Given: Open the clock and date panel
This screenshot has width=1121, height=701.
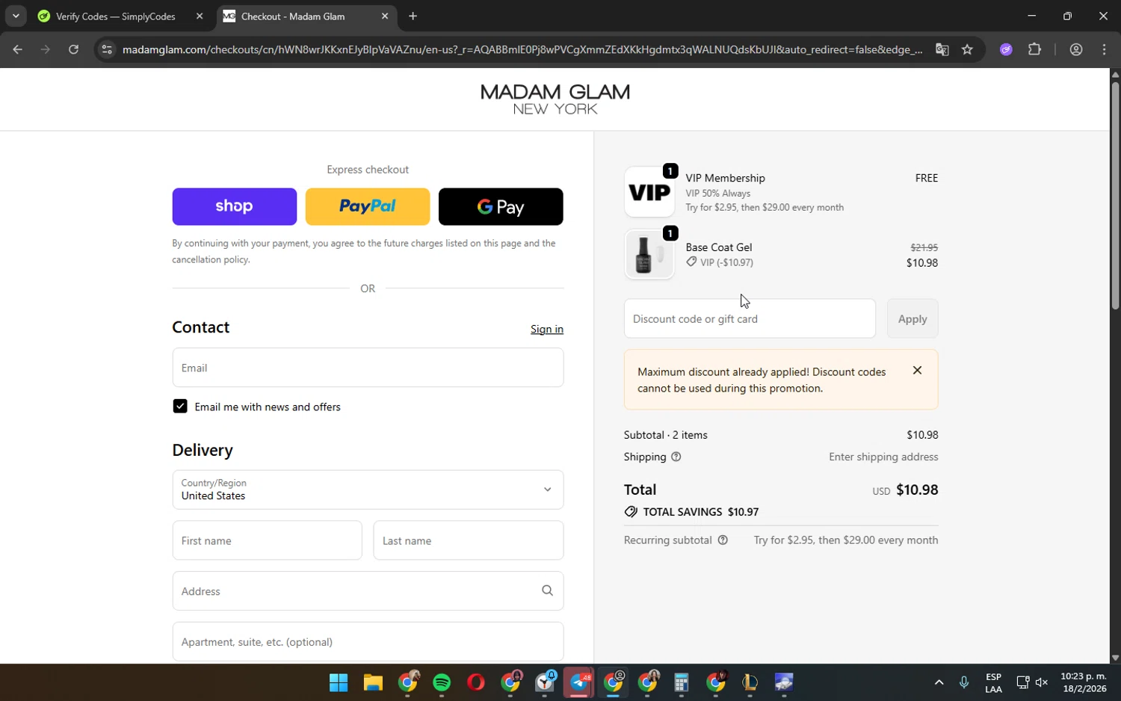Looking at the screenshot, I should pyautogui.click(x=1084, y=682).
